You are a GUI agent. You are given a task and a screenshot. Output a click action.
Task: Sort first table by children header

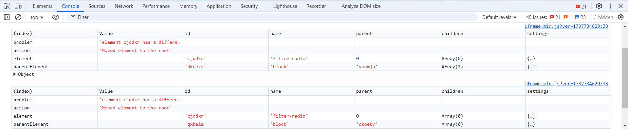click(483, 33)
